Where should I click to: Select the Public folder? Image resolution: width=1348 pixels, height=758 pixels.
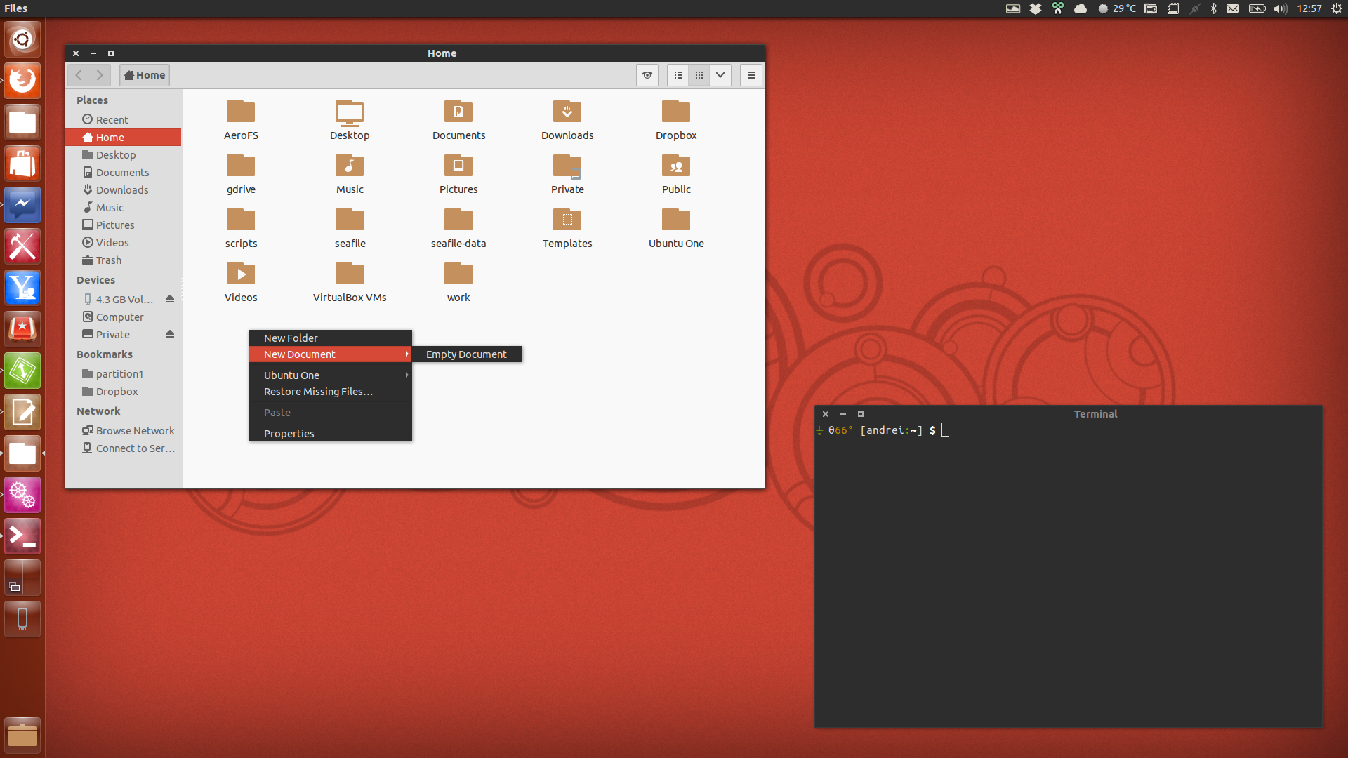676,166
